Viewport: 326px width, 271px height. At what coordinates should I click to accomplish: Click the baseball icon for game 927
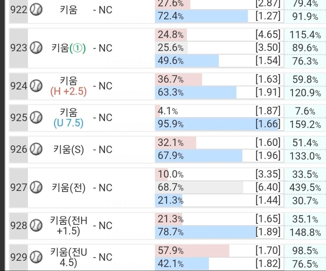click(x=36, y=187)
